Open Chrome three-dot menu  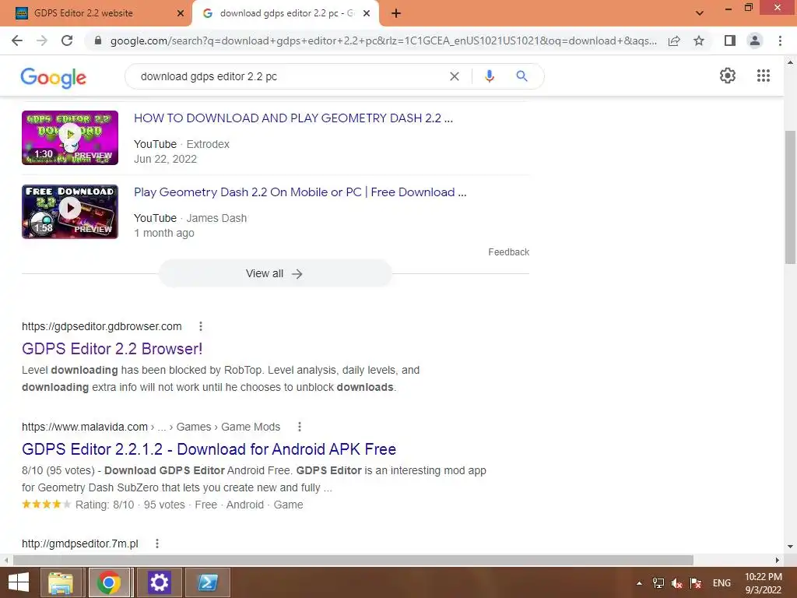pos(780,40)
